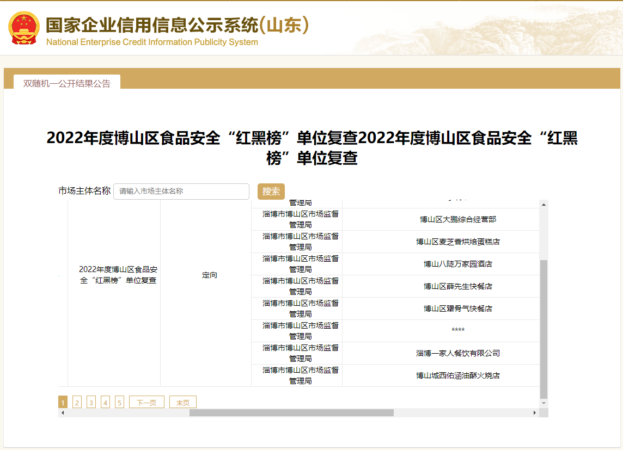Click the vertical scrollbar thumb in table

coord(543,329)
